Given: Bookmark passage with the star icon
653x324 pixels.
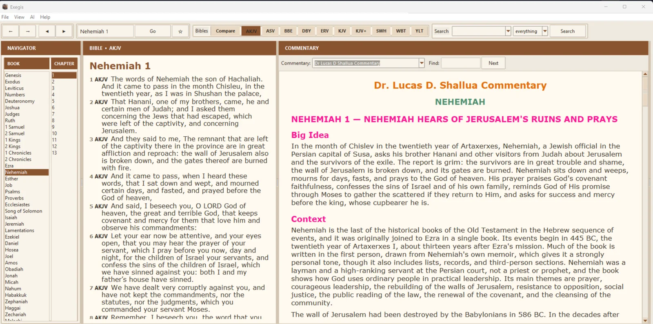Looking at the screenshot, I should 180,31.
